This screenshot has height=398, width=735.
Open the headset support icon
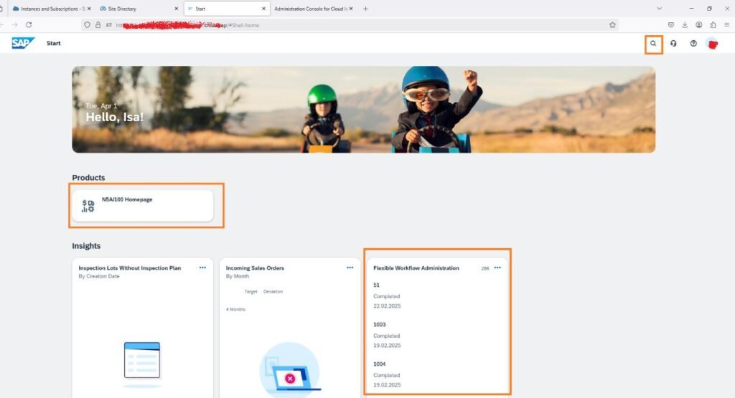pos(673,44)
